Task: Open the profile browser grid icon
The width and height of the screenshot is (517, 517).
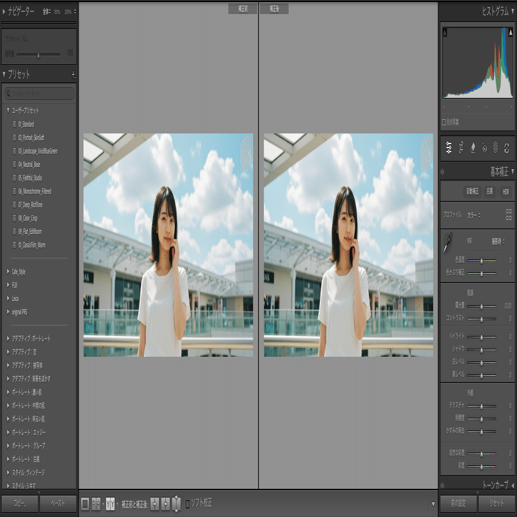Action: point(509,215)
